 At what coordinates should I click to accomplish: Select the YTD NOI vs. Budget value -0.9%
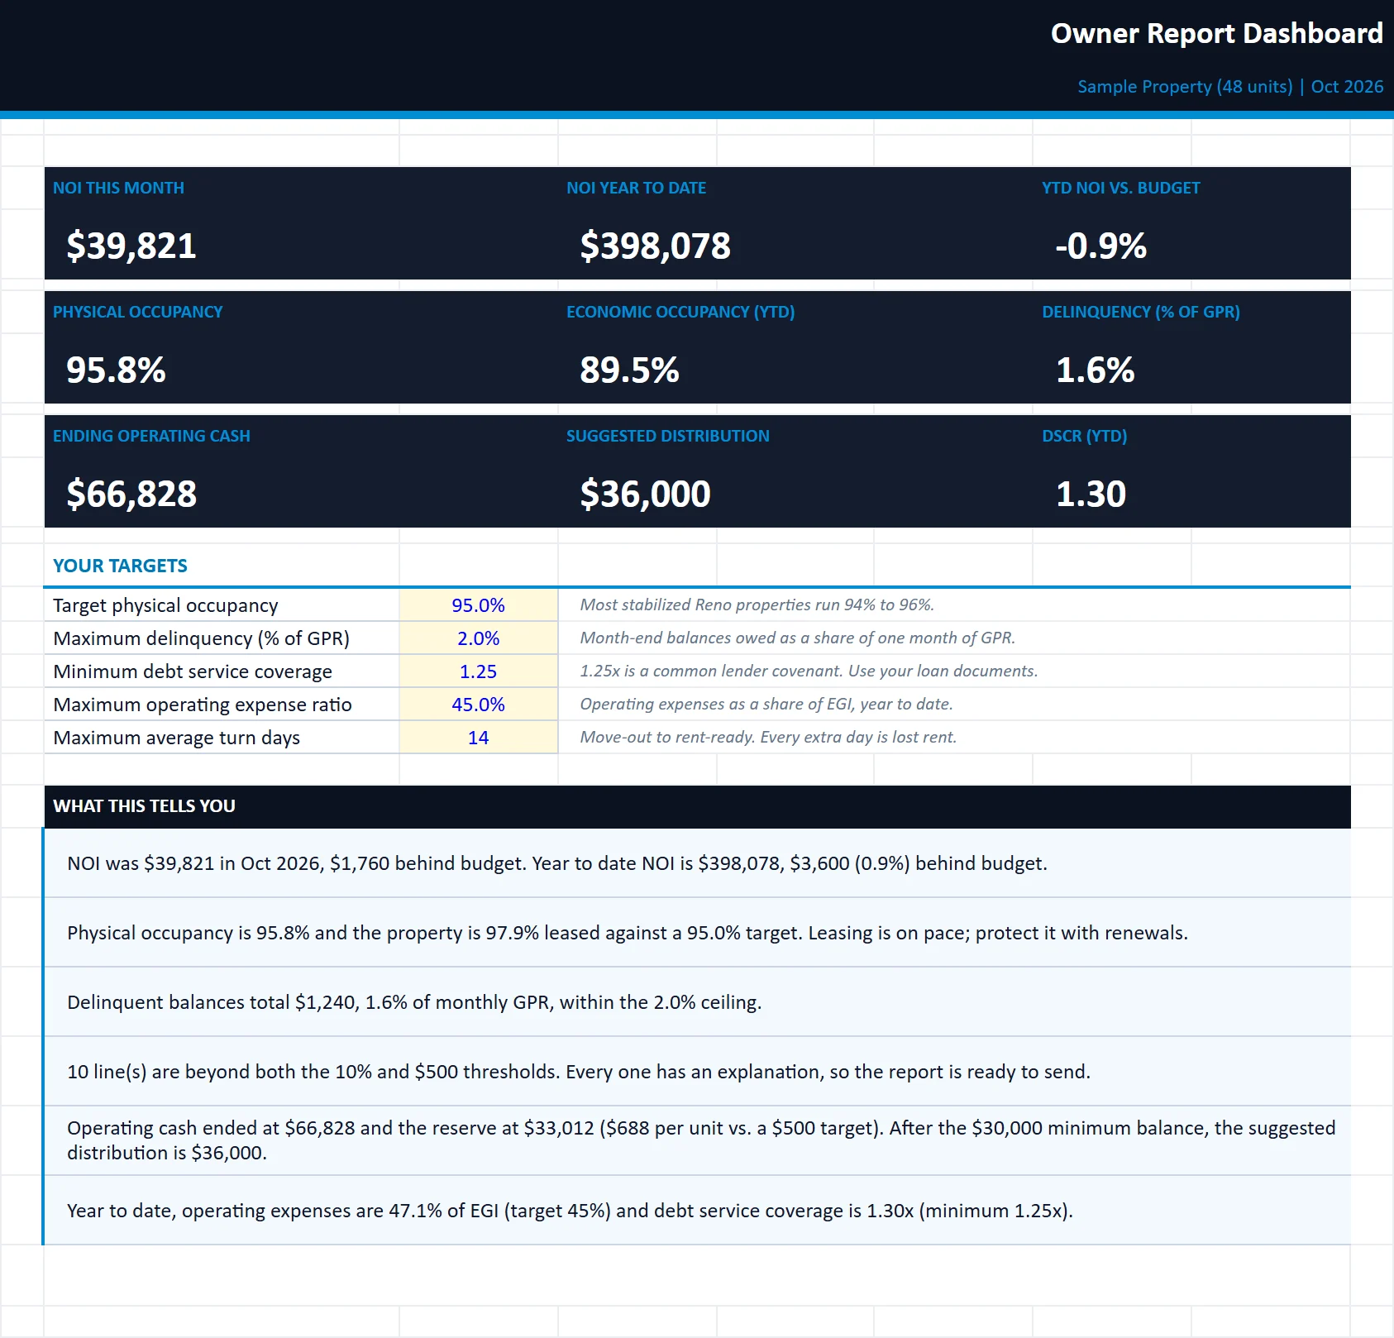[1100, 246]
